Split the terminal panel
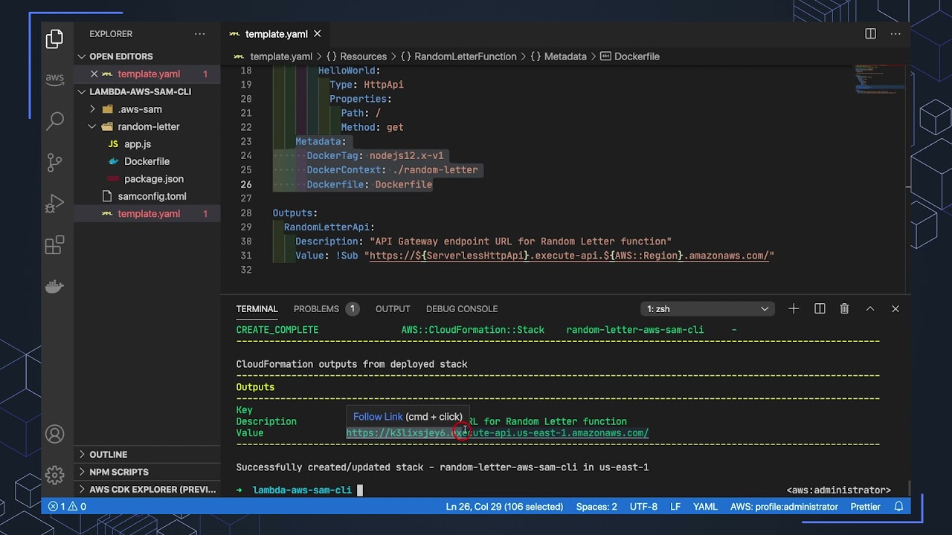The image size is (952, 535). click(x=820, y=309)
